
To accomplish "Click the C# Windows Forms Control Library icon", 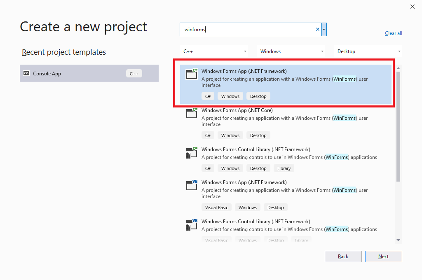I will point(192,153).
